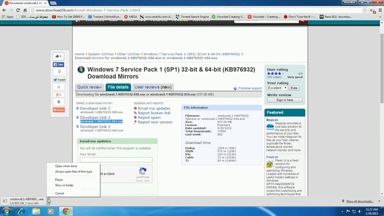Click the Chrome taskbar icon
The width and height of the screenshot is (384, 216).
[x=65, y=211]
